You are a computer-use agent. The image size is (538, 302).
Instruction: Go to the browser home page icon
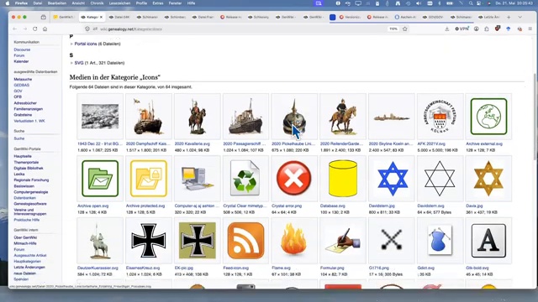pos(45,29)
